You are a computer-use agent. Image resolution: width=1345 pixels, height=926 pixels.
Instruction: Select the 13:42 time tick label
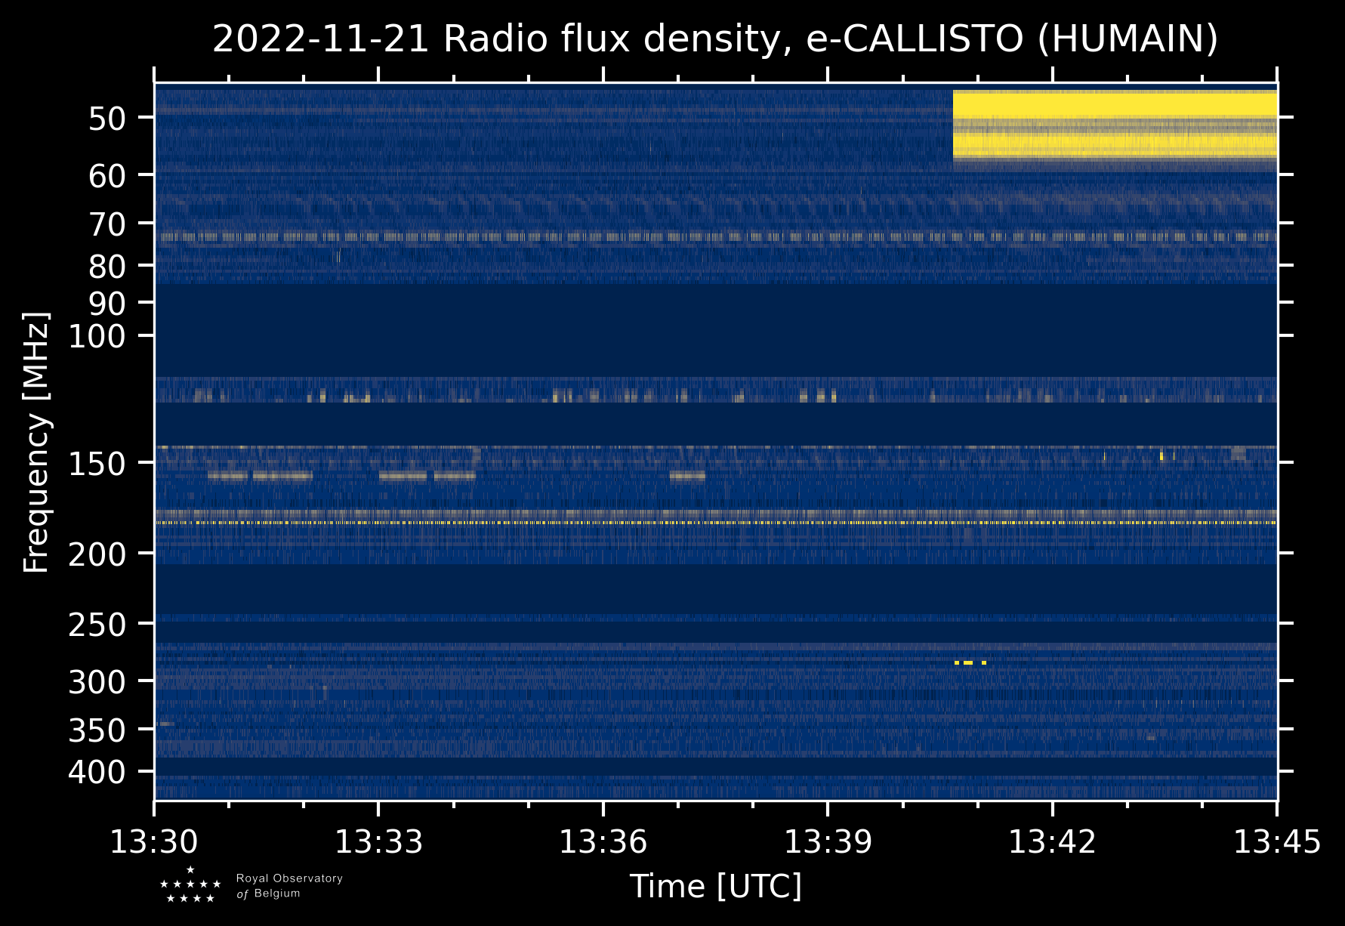1052,841
